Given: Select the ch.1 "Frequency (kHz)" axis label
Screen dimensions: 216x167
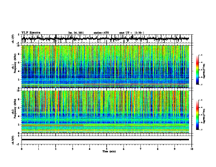Looking at the screenshot, I should 15,64.
